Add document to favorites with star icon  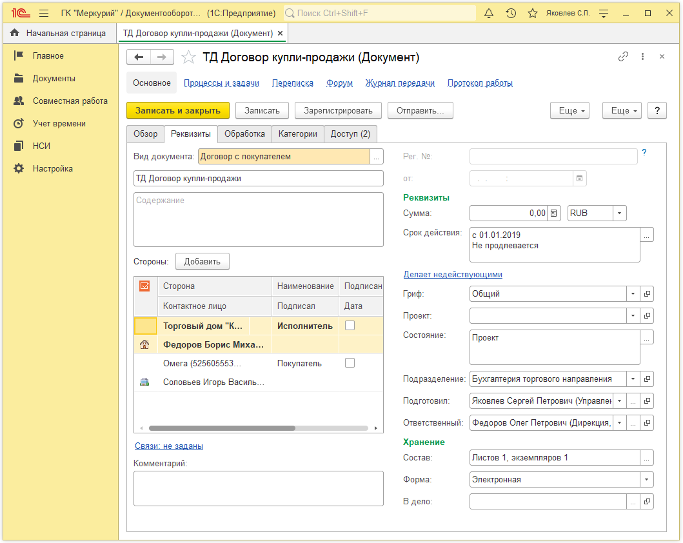click(x=188, y=57)
